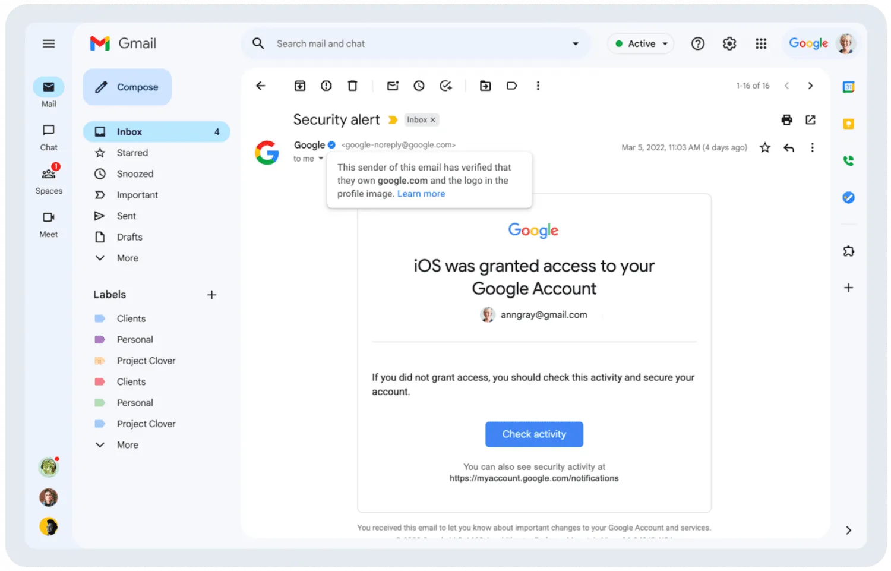Screen dimensions: 891x571
Task: Click the Check activity button
Action: pyautogui.click(x=534, y=434)
